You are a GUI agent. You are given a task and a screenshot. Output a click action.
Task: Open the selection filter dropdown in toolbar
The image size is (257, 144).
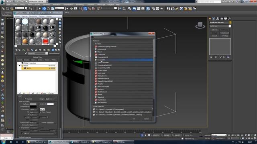tap(19, 8)
